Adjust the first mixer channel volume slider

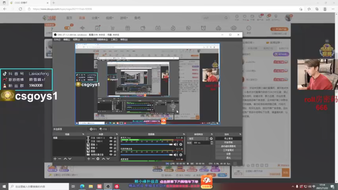point(147,144)
